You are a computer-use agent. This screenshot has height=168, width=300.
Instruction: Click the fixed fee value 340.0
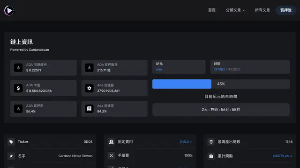coord(184,142)
